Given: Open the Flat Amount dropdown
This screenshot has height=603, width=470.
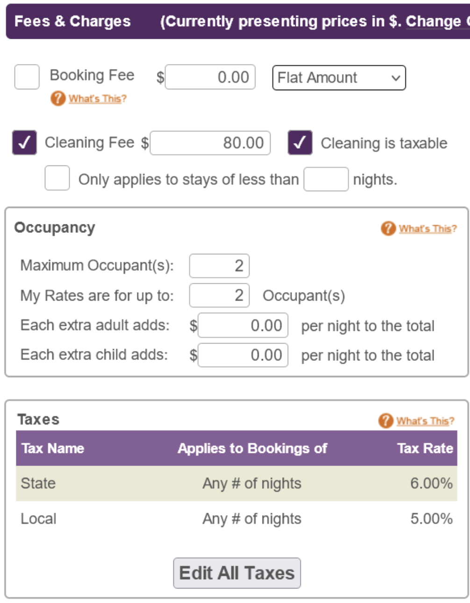Looking at the screenshot, I should click(x=339, y=78).
